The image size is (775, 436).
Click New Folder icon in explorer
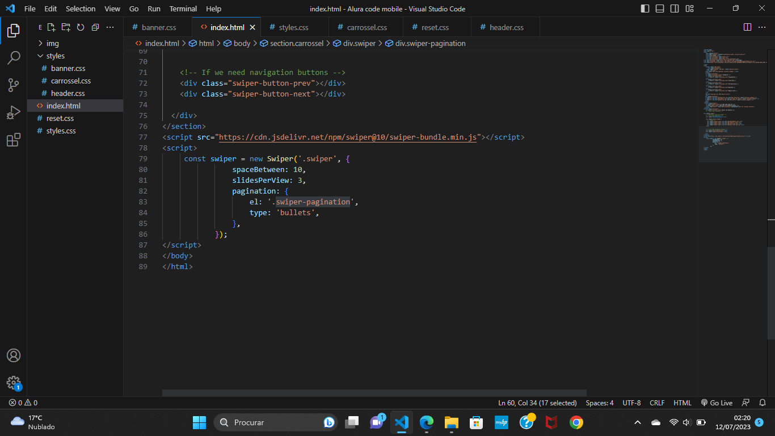click(x=66, y=27)
